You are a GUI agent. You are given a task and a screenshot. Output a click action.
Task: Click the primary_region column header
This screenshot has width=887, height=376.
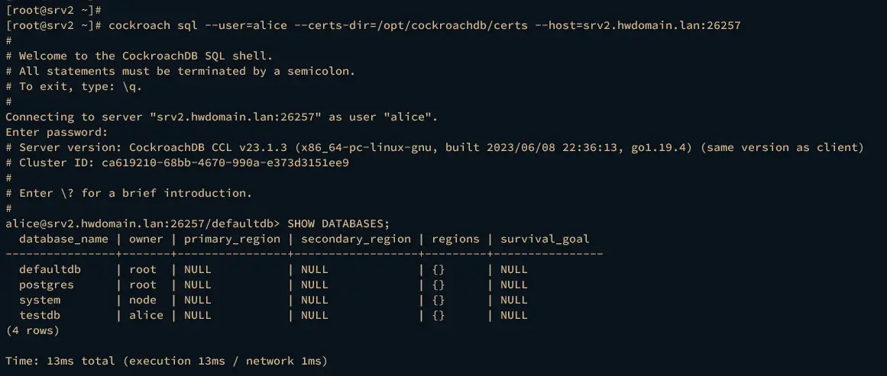coord(232,239)
